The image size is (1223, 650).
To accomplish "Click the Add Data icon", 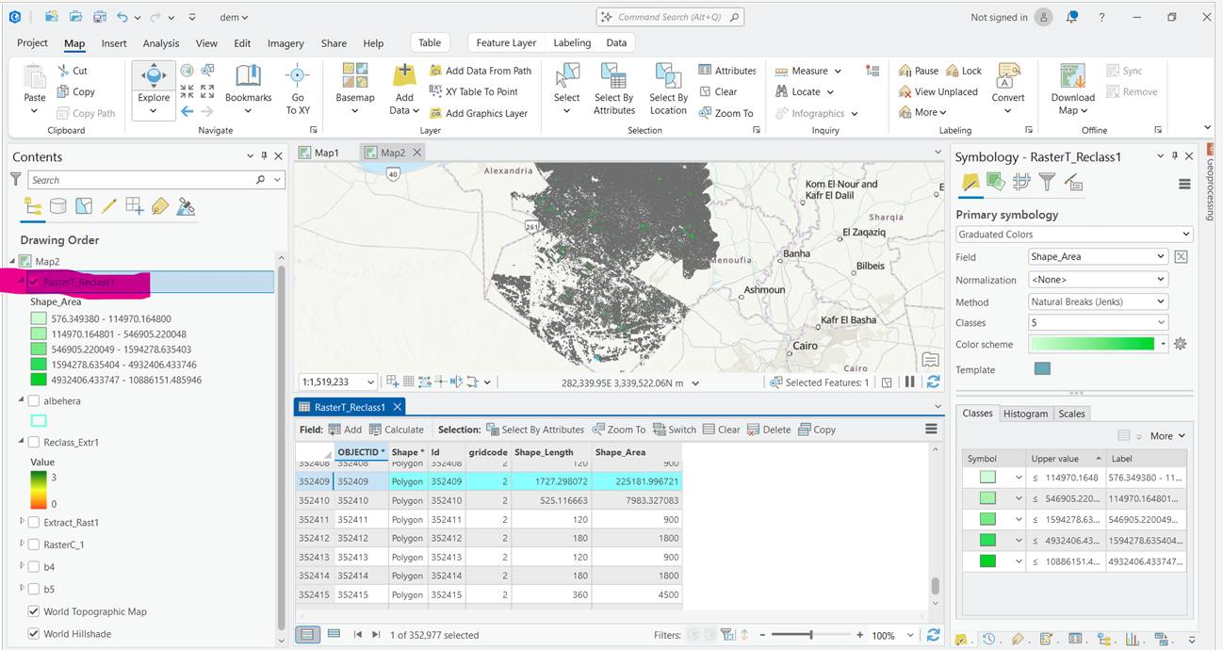I will [404, 75].
